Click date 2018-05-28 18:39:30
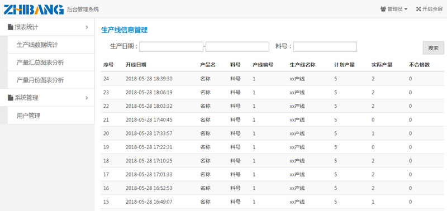Viewport: 447px width, 211px height. [x=149, y=79]
